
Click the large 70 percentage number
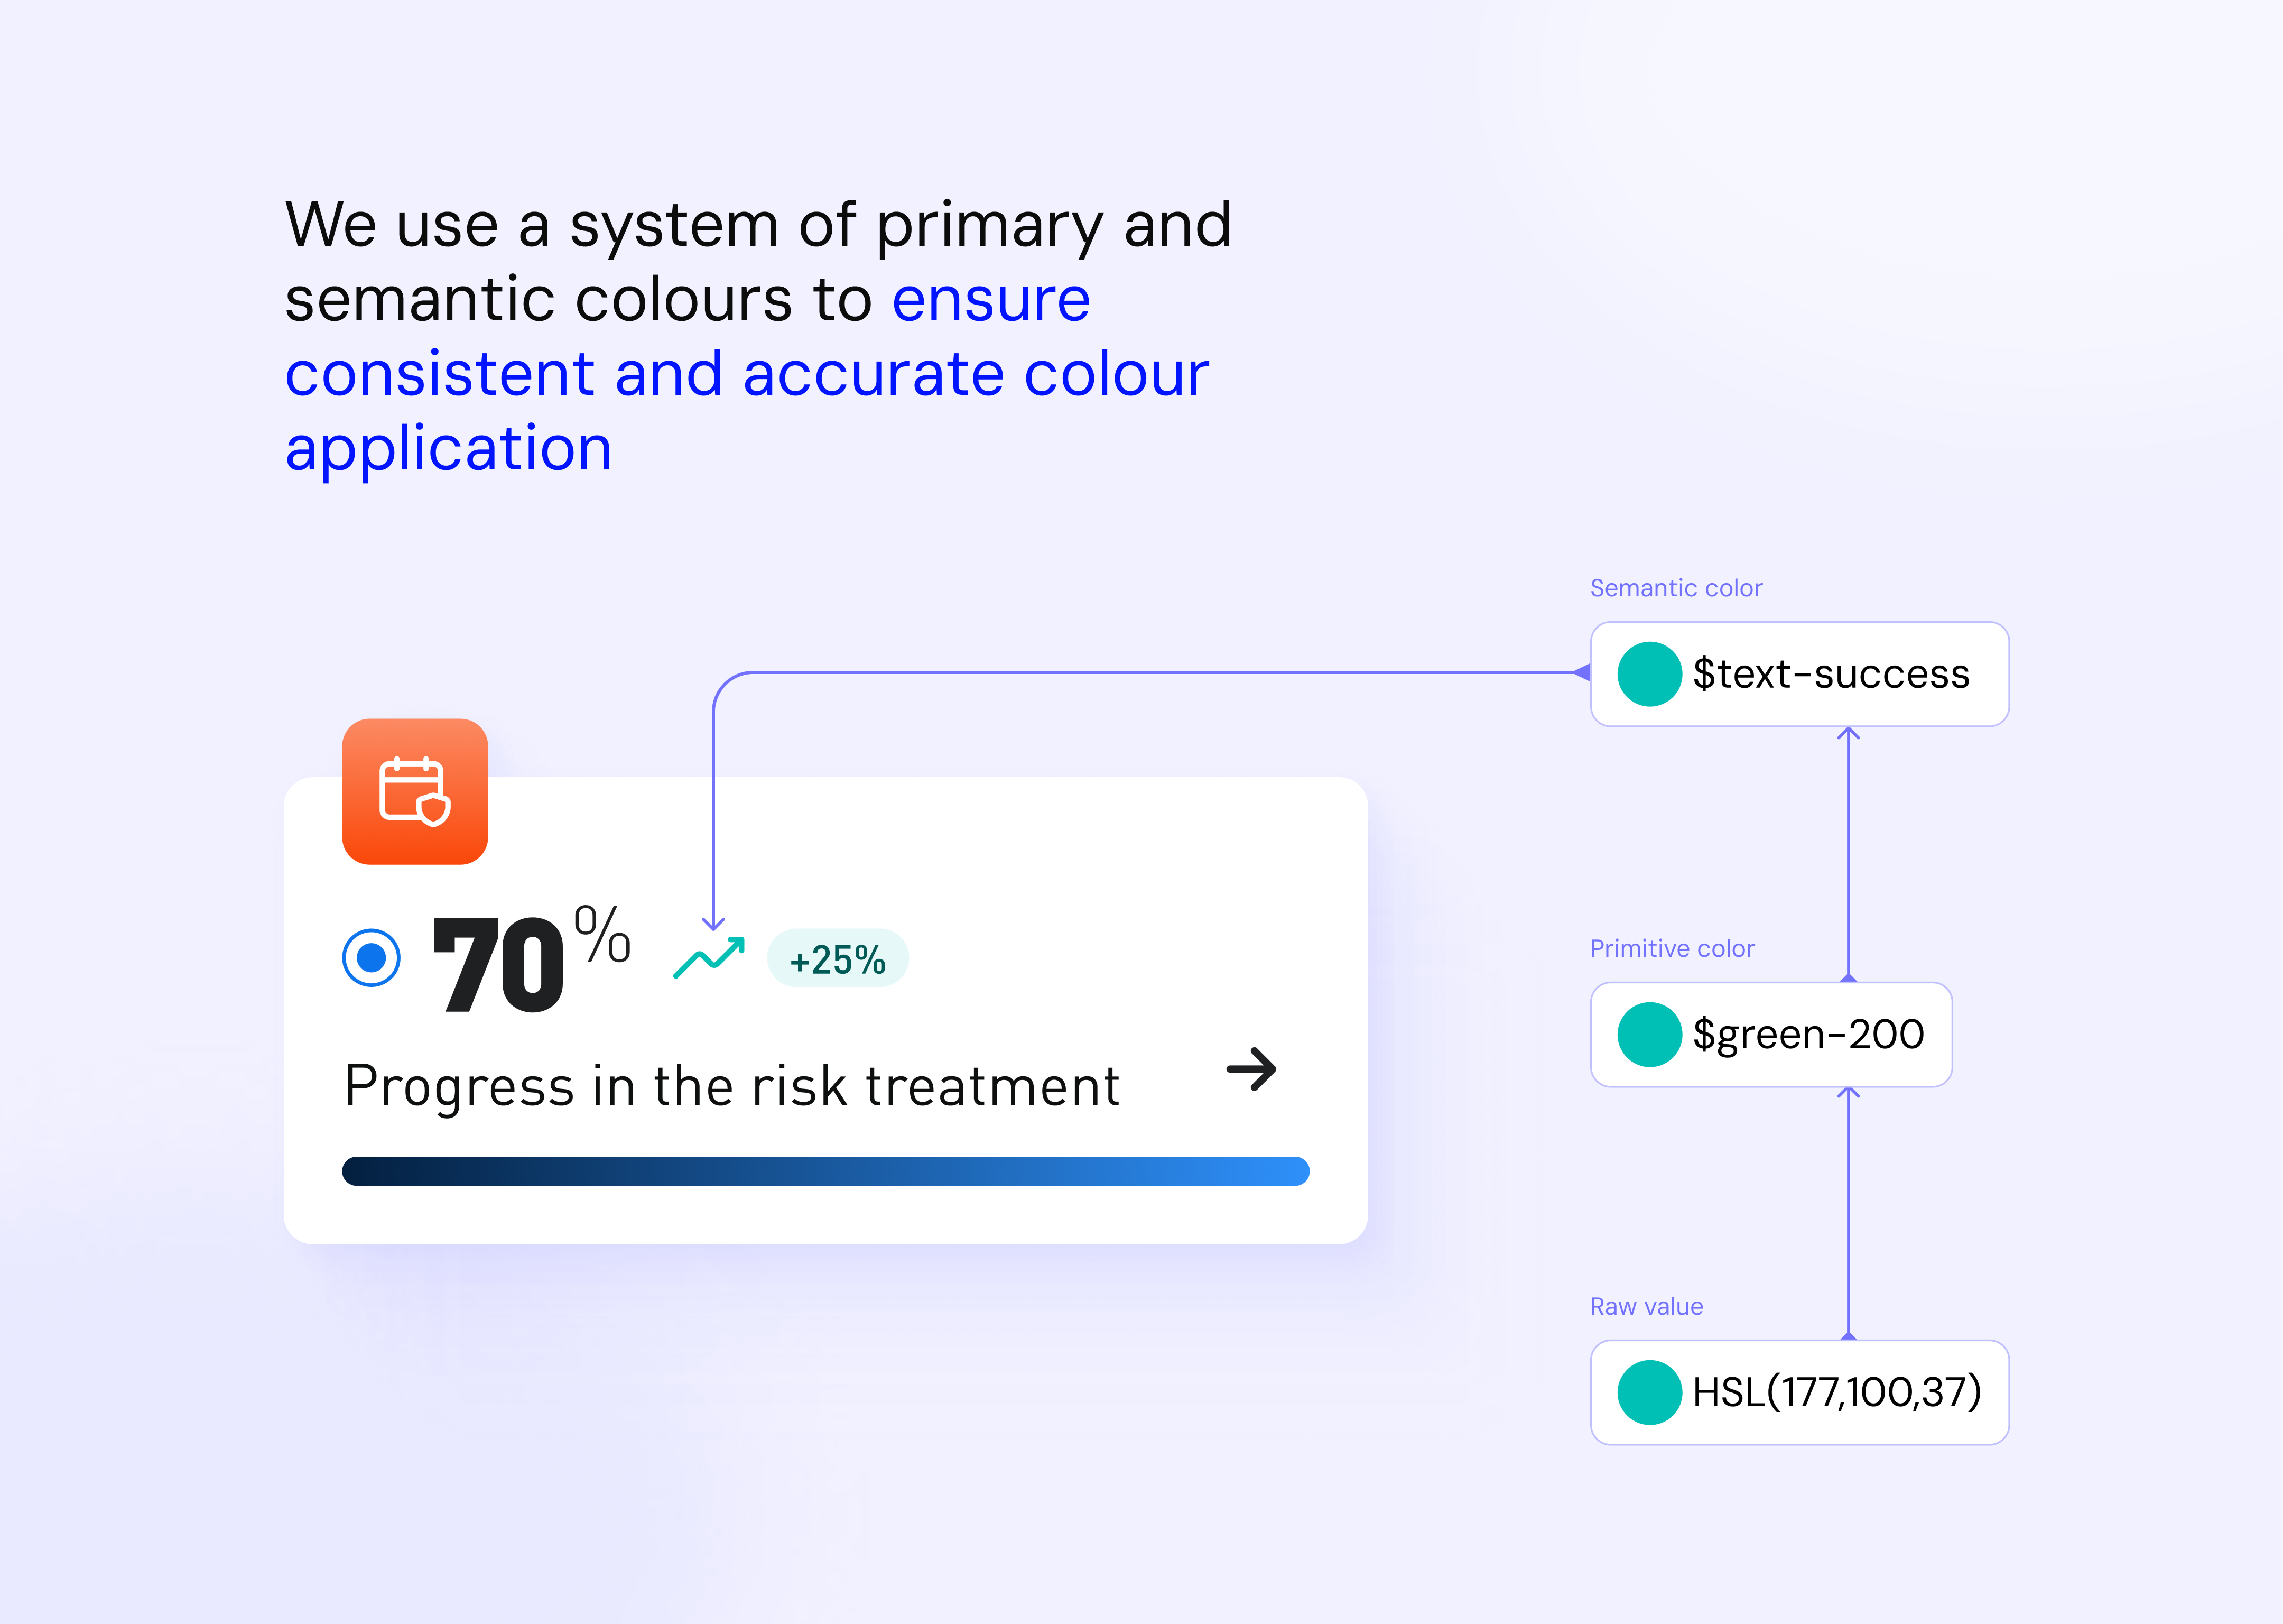point(499,964)
